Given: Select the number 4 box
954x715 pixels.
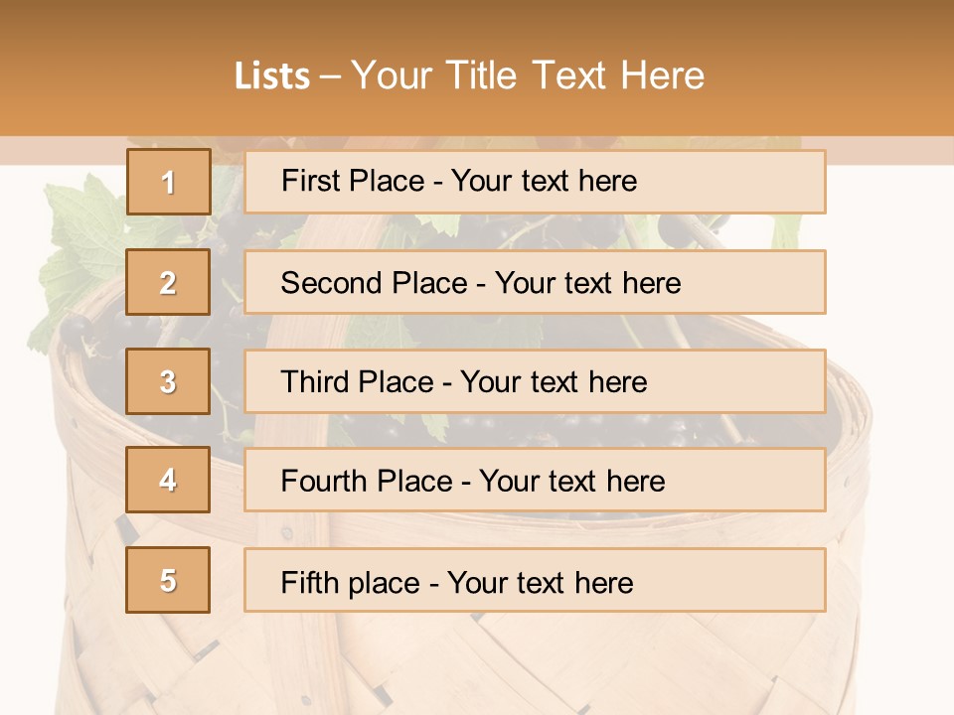Looking at the screenshot, I should click(168, 480).
